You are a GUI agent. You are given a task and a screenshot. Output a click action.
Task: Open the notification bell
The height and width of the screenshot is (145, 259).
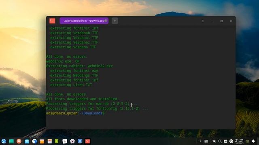253,141
